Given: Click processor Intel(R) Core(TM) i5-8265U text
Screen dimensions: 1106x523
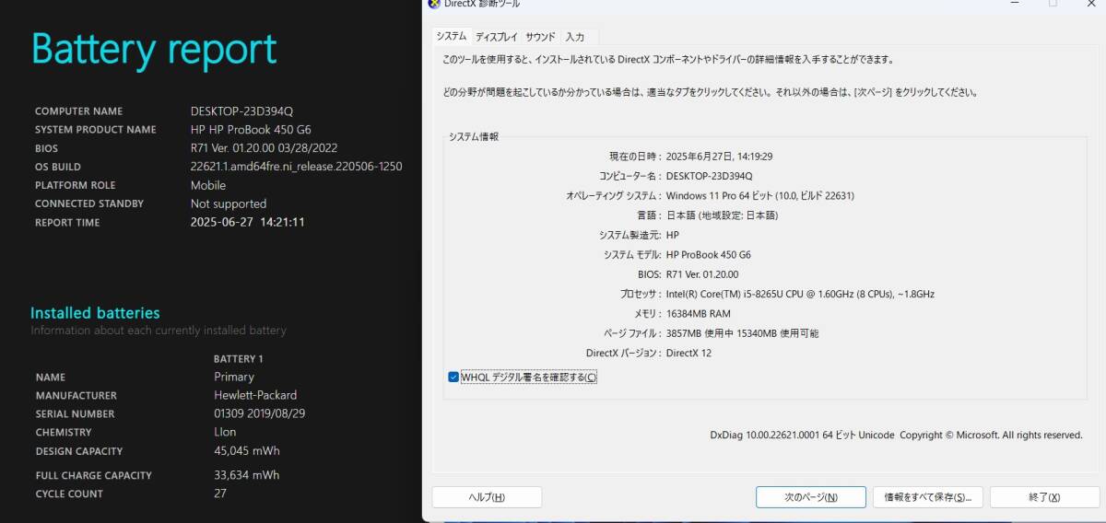Looking at the screenshot, I should coord(800,294).
